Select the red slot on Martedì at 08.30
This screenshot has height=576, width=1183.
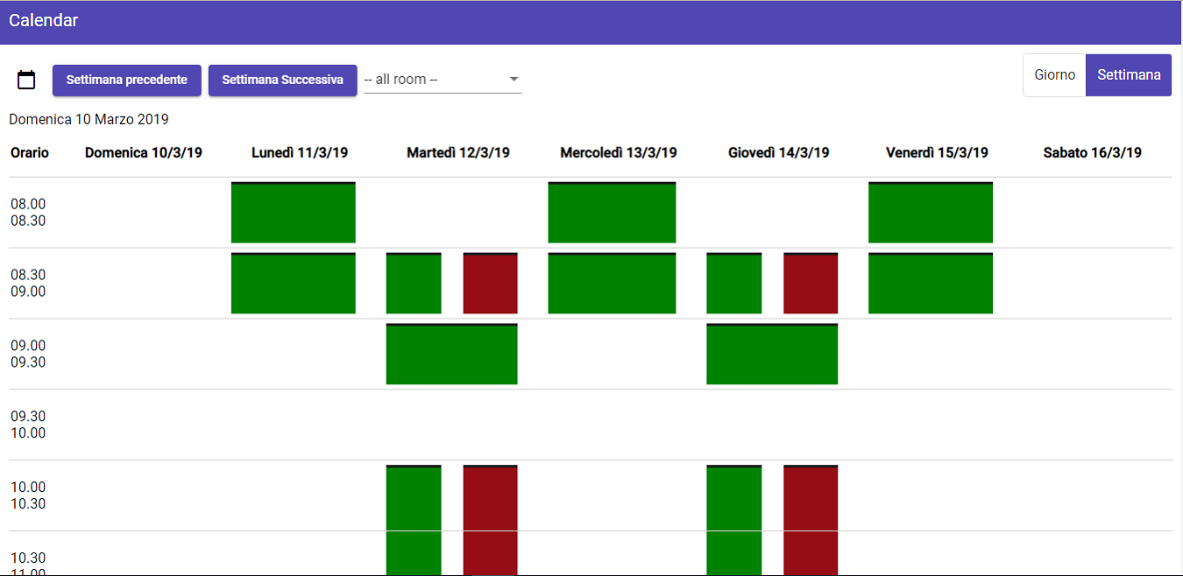pos(490,283)
